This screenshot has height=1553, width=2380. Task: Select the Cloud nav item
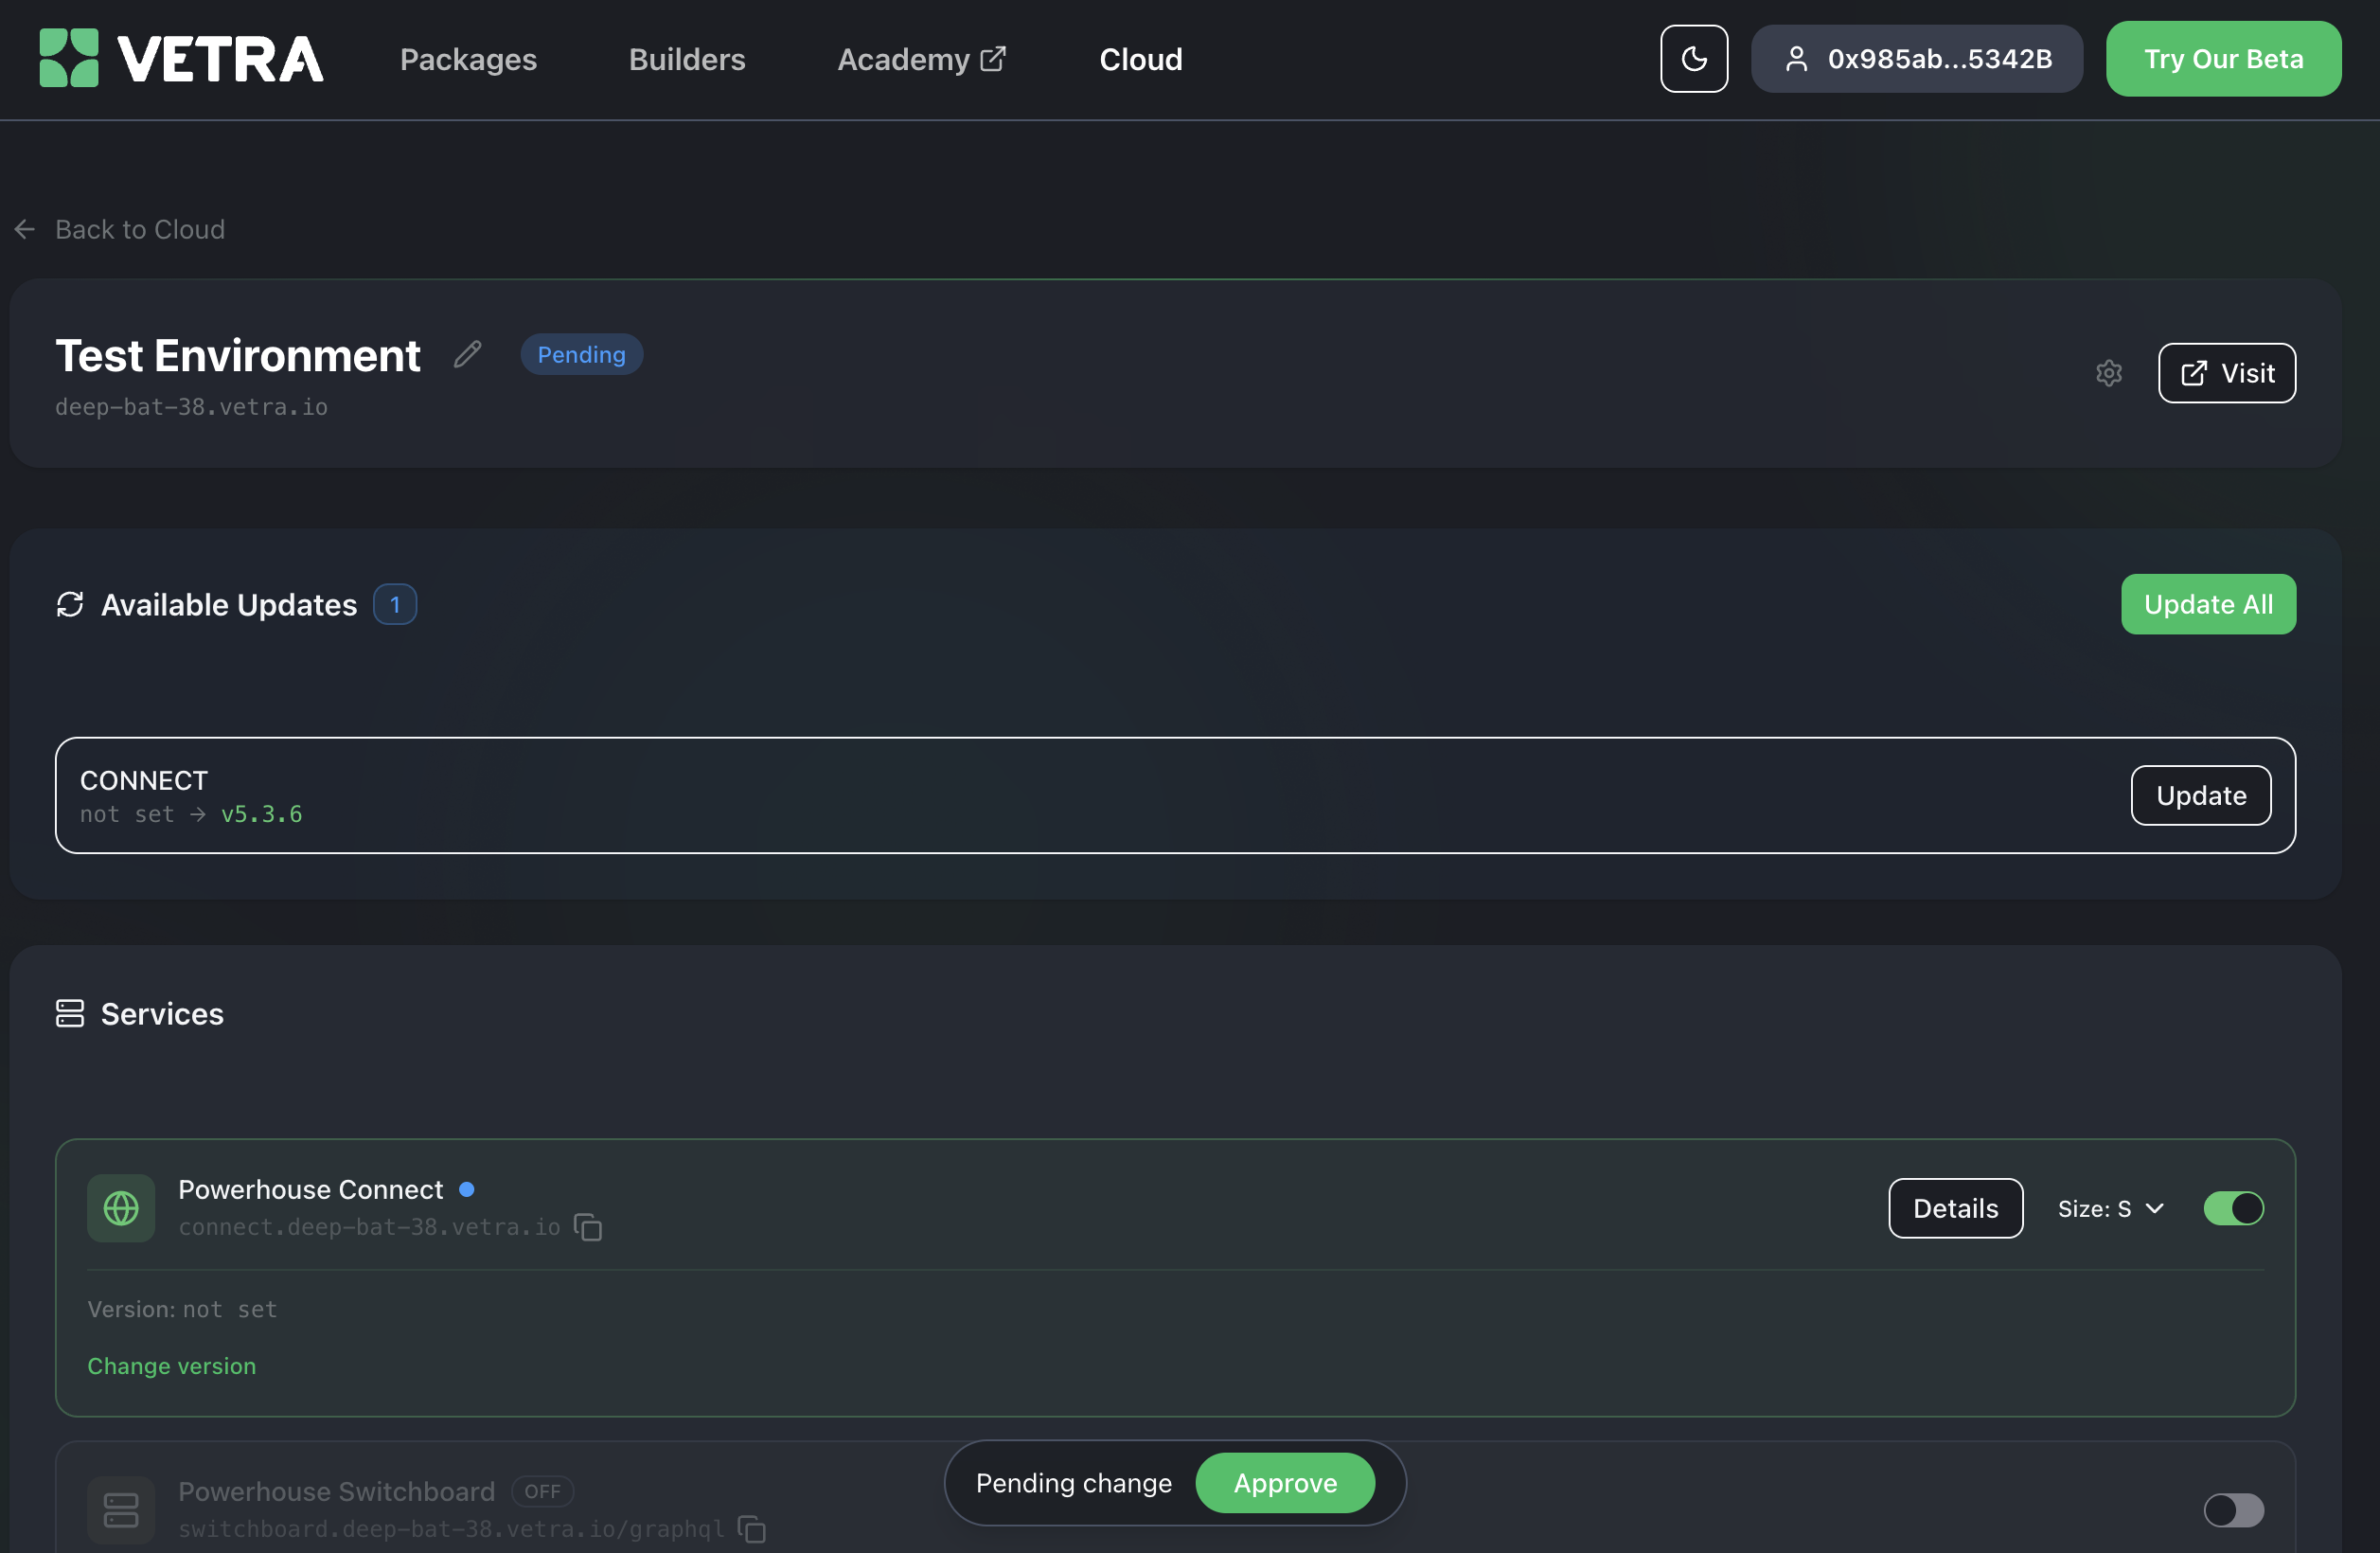tap(1140, 59)
